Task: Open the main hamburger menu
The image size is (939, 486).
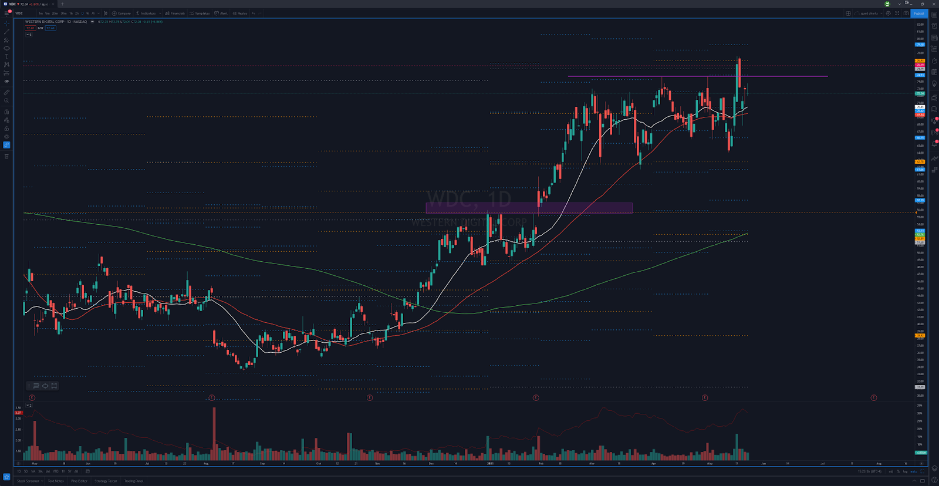Action: pos(6,13)
